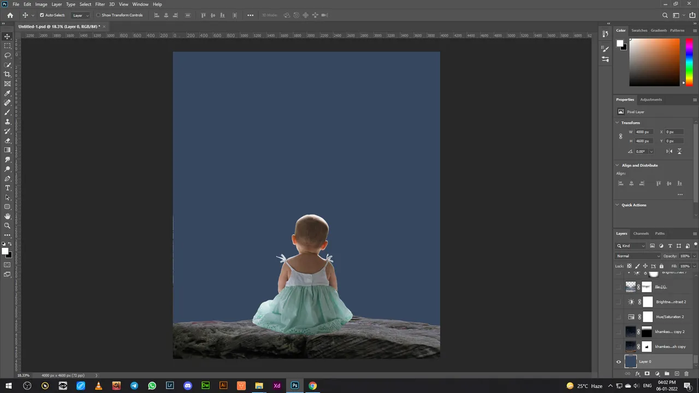Lock transparent pixels in Layers panel
The image size is (699, 393).
click(x=629, y=266)
